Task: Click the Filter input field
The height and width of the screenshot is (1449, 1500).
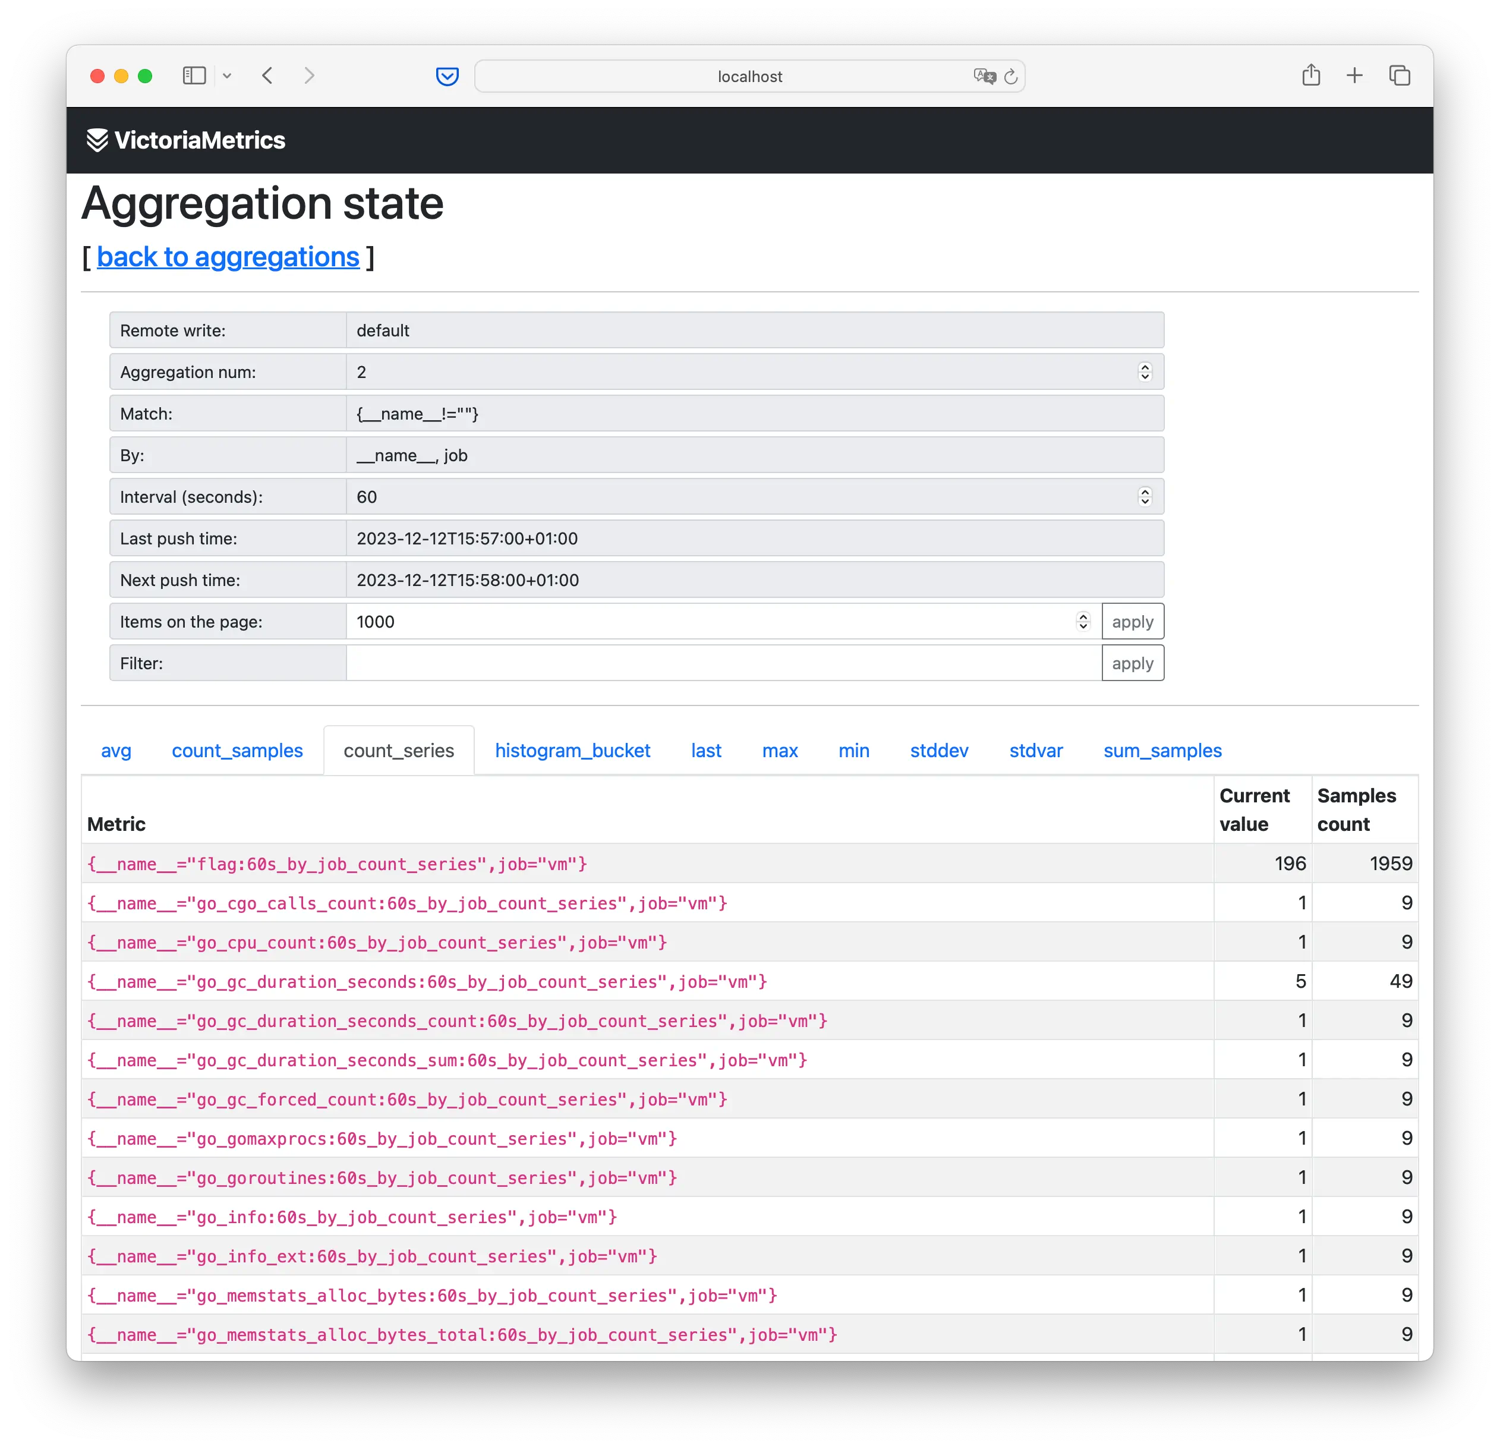Action: [x=723, y=663]
